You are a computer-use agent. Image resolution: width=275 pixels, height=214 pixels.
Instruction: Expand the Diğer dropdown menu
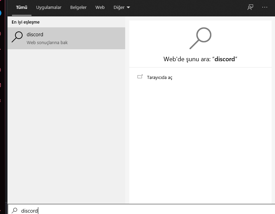[122, 8]
